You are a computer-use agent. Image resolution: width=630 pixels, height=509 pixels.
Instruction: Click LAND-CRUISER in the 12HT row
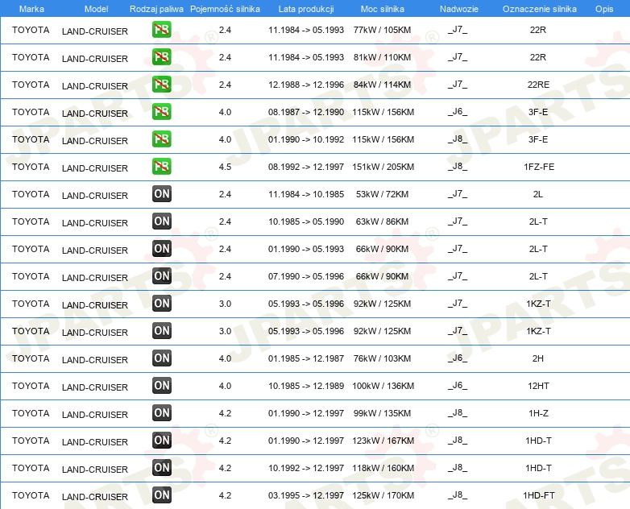[x=95, y=387]
